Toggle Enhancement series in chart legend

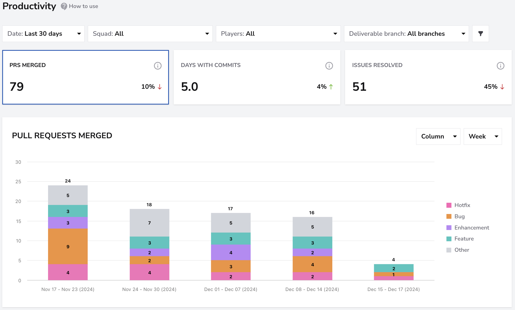coord(467,228)
